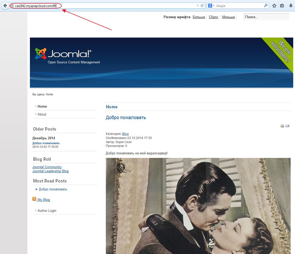Screen dimensions: 295x254
Task: Click the site globe icon in address bar
Action: (12, 6)
